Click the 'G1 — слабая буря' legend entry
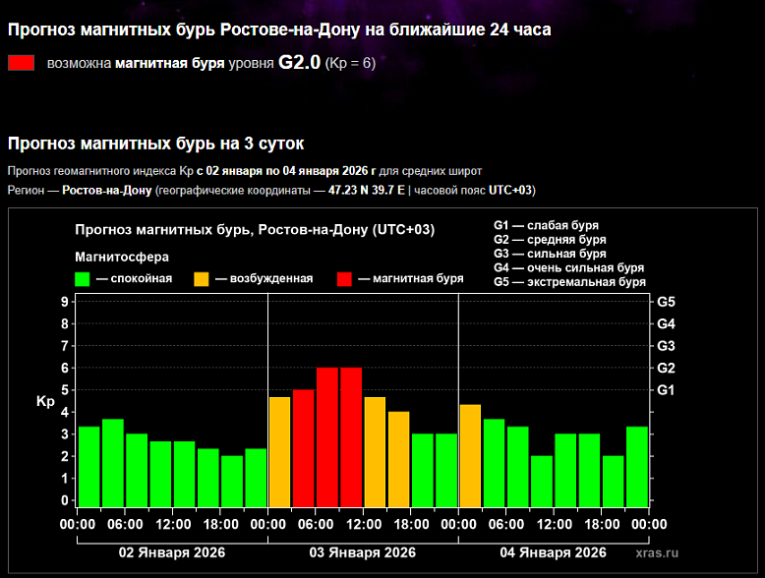765x578 pixels. tap(546, 226)
